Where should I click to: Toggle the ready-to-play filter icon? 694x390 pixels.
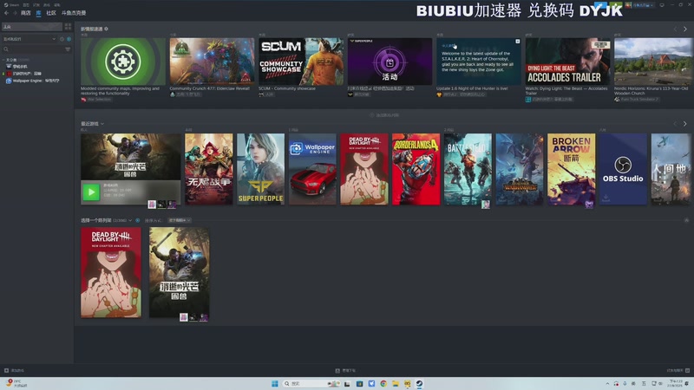pyautogui.click(x=69, y=39)
